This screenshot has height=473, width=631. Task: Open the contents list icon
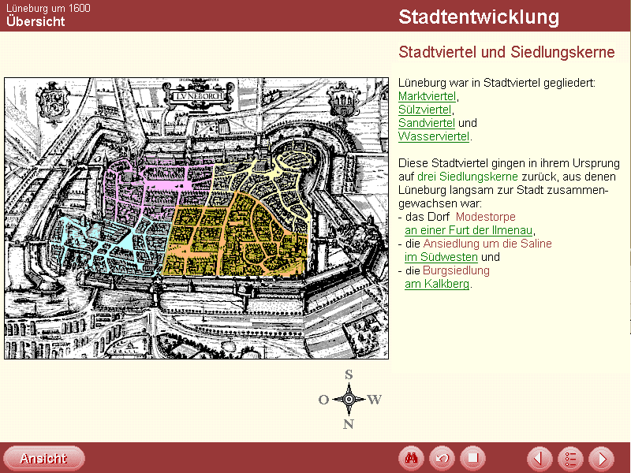click(570, 458)
